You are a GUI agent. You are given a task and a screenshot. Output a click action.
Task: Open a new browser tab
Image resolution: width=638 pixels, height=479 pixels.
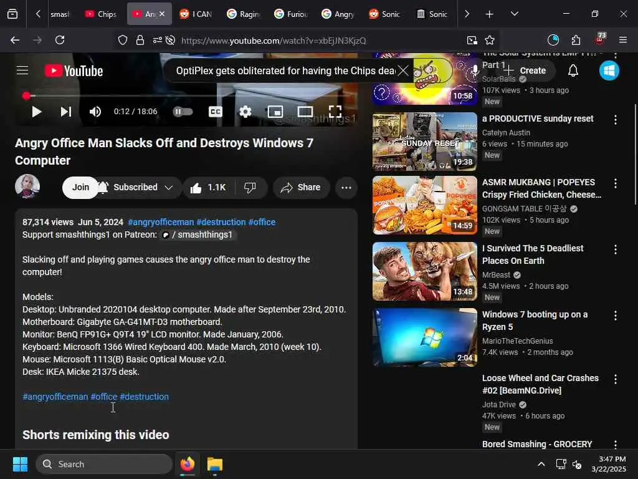(490, 14)
